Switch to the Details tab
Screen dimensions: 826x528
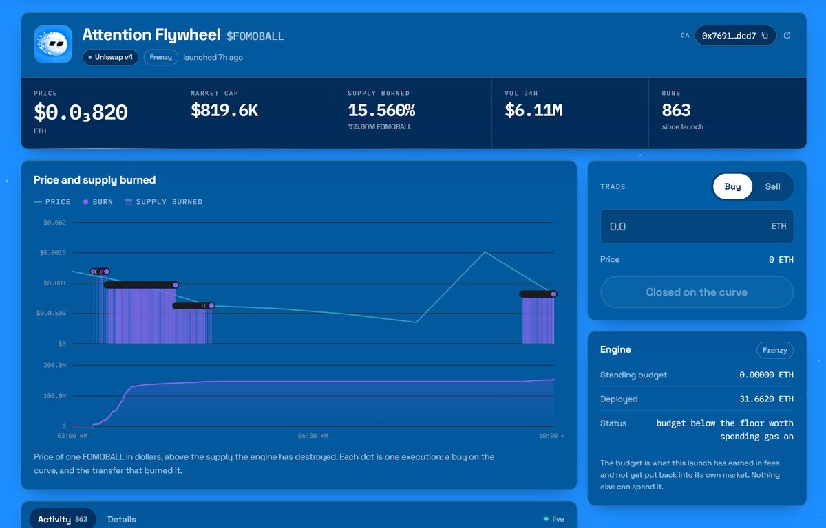click(x=122, y=519)
